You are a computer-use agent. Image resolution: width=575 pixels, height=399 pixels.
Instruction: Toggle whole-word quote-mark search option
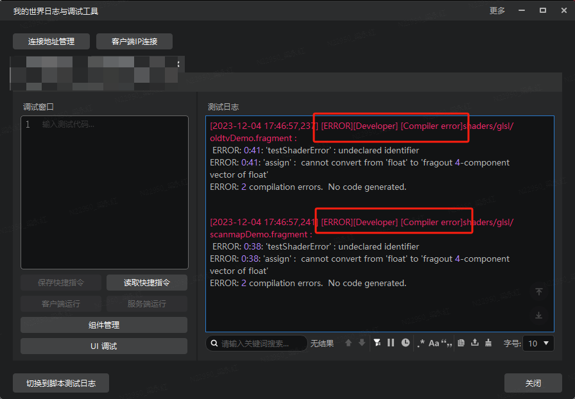click(x=445, y=343)
